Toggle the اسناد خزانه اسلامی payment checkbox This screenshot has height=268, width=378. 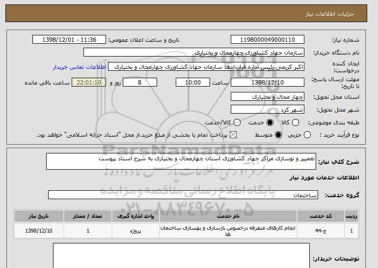coord(233,135)
